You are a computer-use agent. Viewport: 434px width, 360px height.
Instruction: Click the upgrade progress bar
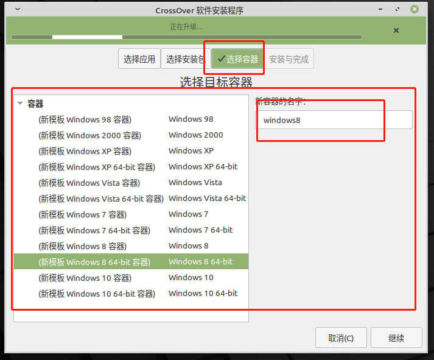186,37
